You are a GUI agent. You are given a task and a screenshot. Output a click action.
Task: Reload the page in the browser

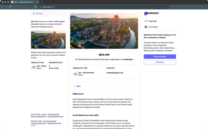pos(10,7)
